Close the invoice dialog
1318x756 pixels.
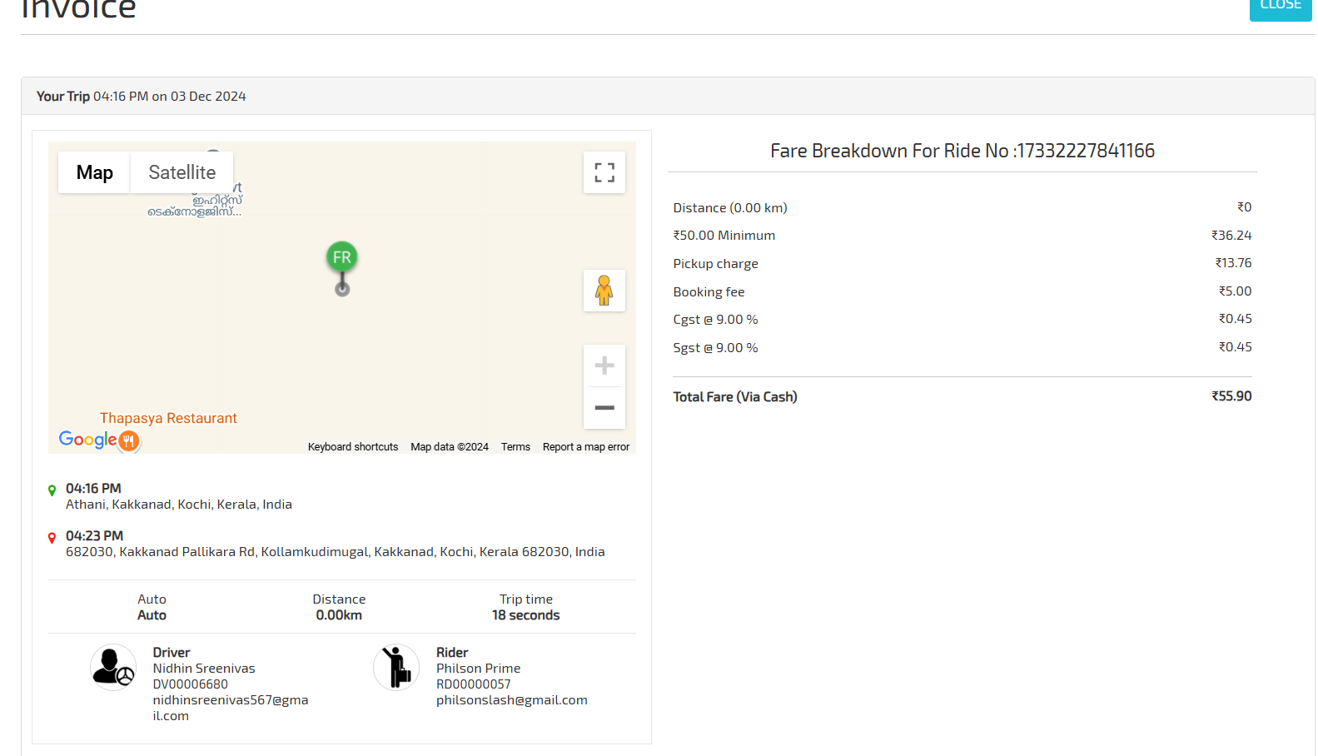point(1280,7)
